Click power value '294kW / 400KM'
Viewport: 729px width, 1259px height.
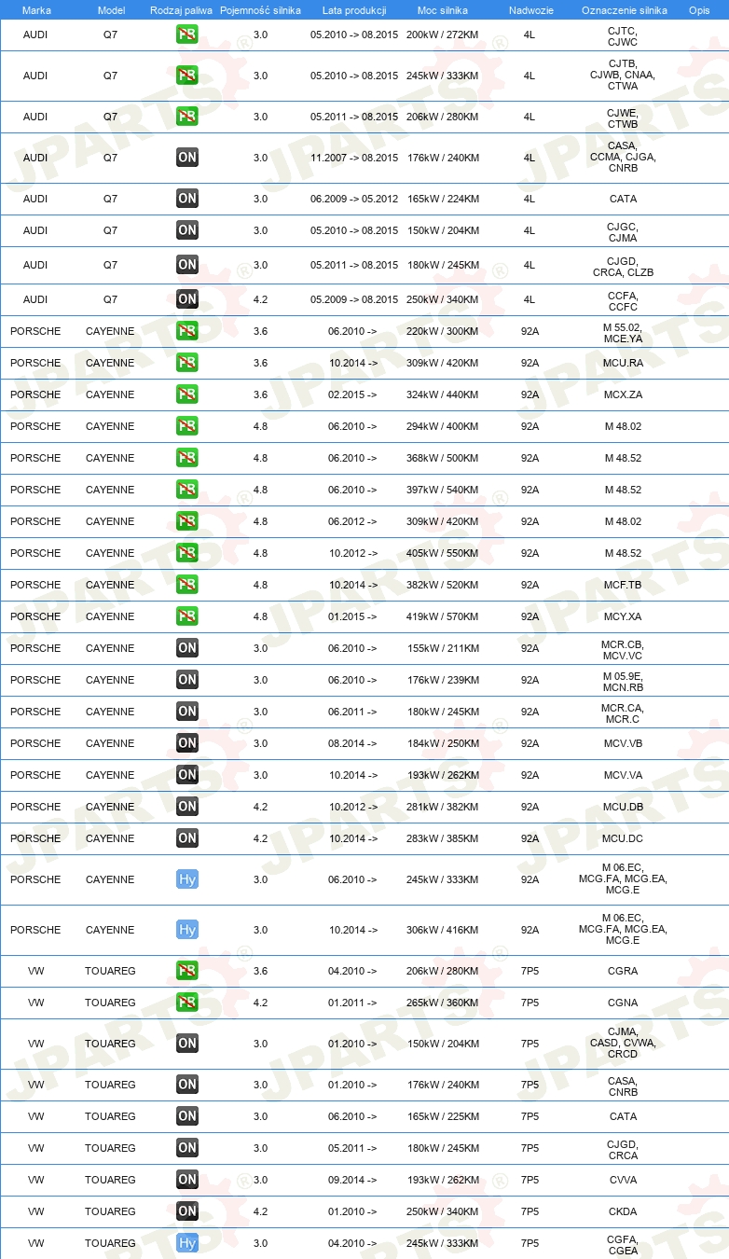tap(443, 426)
